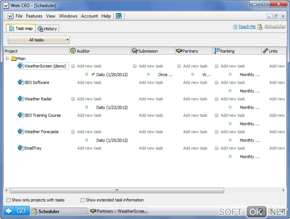
Task: Select the Weather Forecasts project row
Action: 42,132
